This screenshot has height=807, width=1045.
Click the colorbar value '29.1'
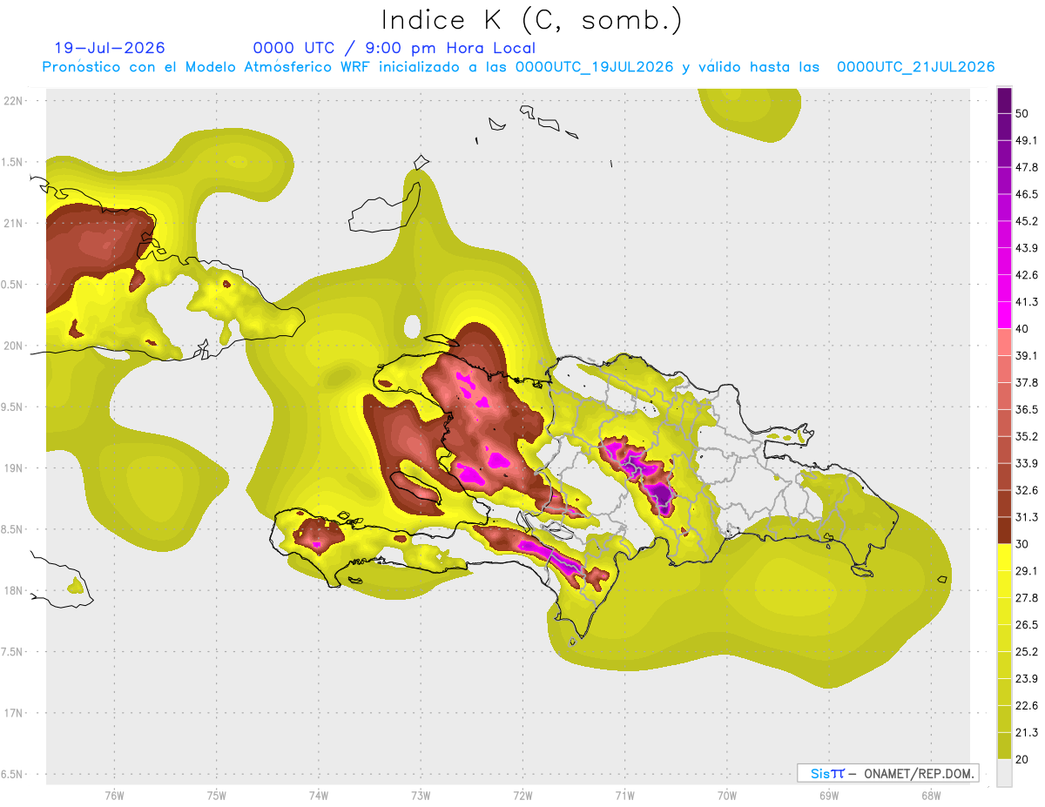pos(1026,571)
